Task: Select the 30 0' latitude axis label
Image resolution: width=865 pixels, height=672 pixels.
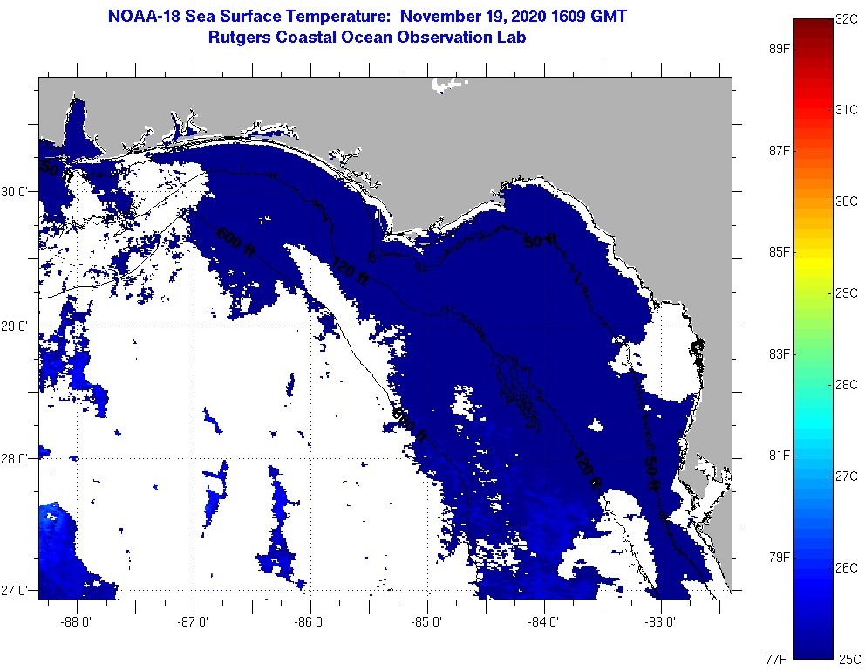Action: pos(17,191)
